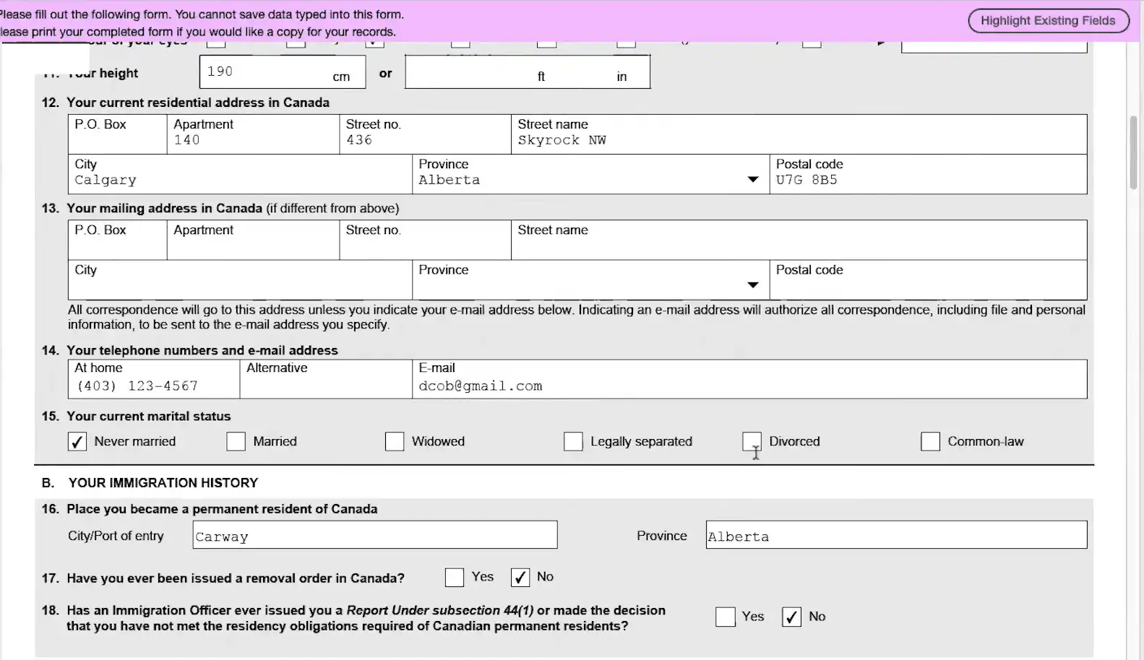Open the residential address Province dropdown
This screenshot has width=1144, height=660.
(752, 180)
